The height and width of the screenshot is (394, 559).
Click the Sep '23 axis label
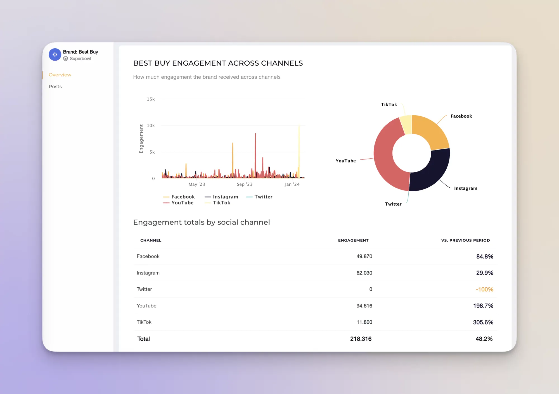tap(245, 184)
